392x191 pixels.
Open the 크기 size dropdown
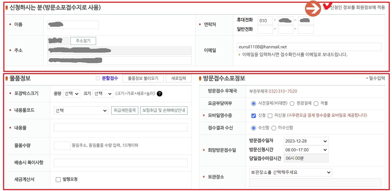[x=102, y=94]
